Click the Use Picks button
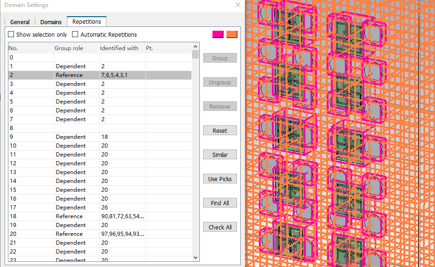435x267 pixels. tap(220, 179)
